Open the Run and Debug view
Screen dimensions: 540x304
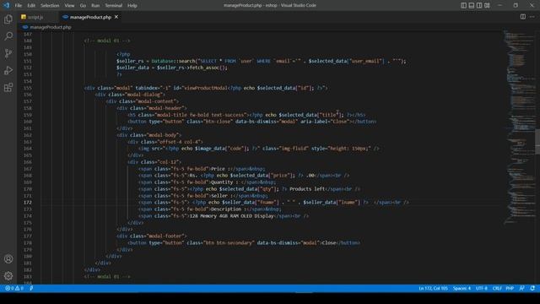tap(8, 70)
